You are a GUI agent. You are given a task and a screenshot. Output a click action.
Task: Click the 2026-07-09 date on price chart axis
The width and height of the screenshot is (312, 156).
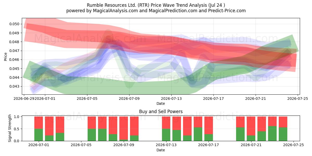(129, 99)
